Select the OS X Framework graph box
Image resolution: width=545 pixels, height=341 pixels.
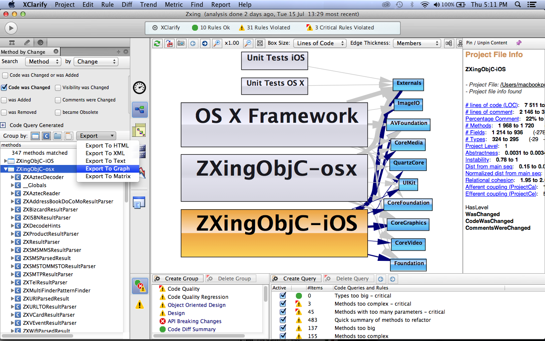pyautogui.click(x=274, y=124)
